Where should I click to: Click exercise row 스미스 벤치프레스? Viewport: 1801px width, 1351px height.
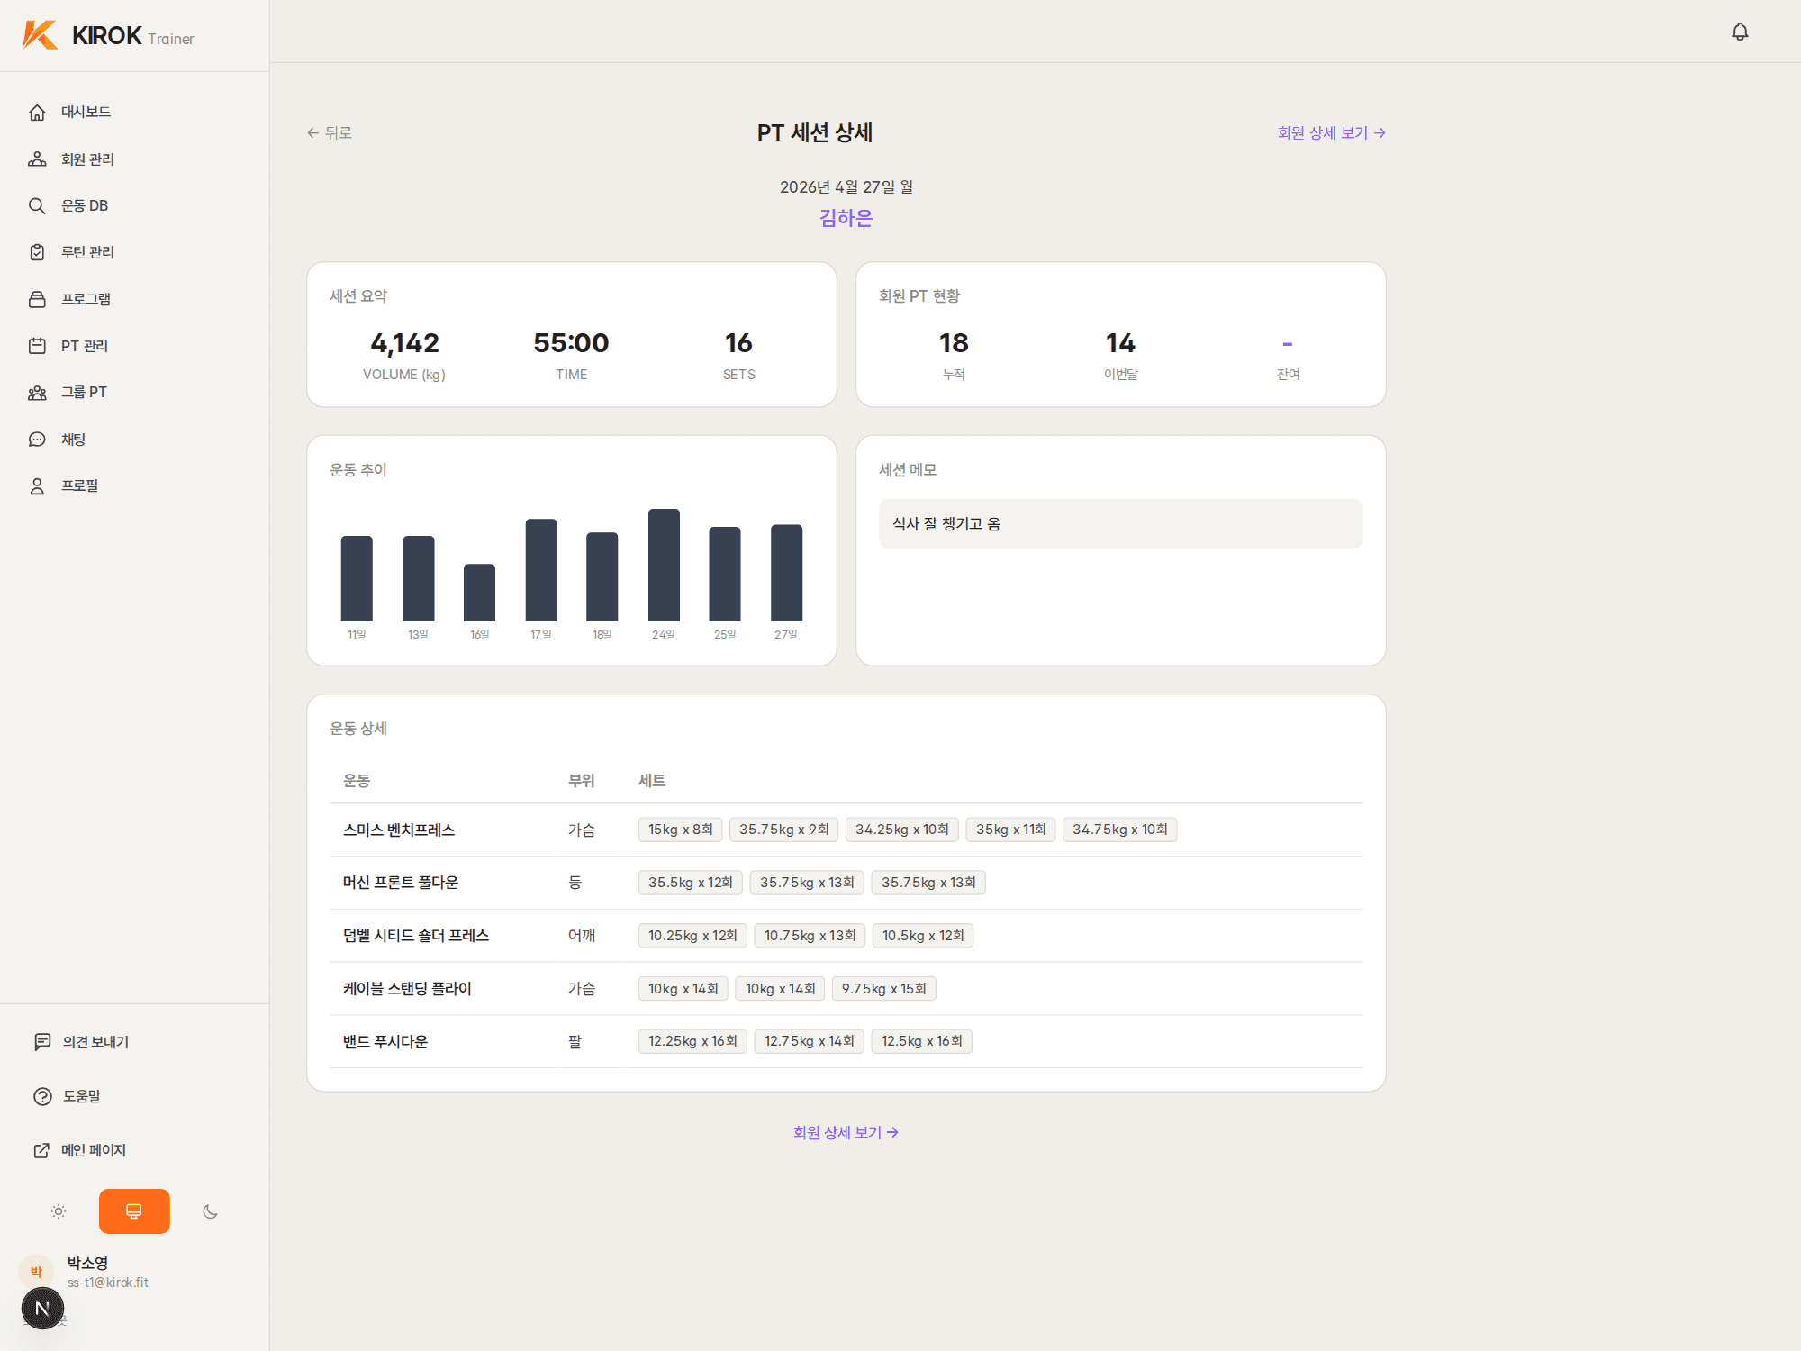tap(846, 830)
